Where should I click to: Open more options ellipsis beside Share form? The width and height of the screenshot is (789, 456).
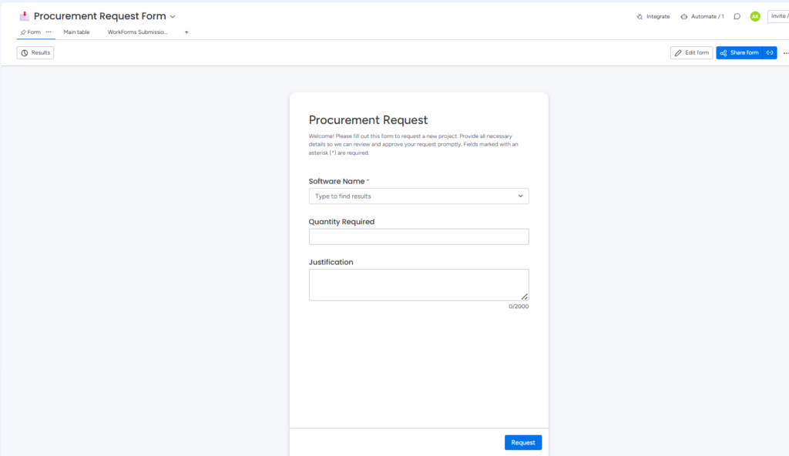(785, 53)
